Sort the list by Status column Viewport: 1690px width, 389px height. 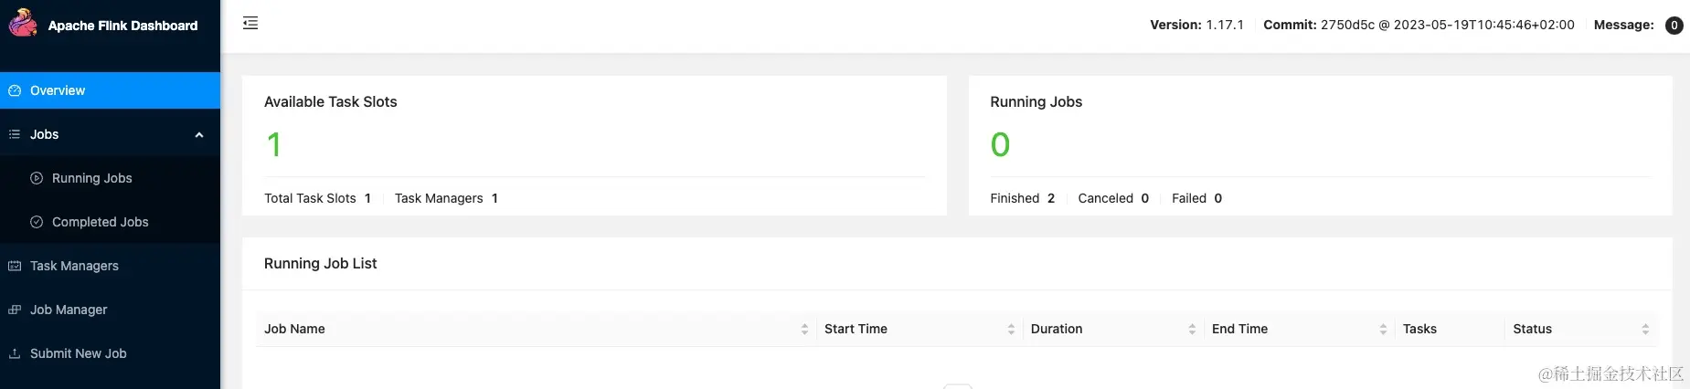click(1645, 329)
